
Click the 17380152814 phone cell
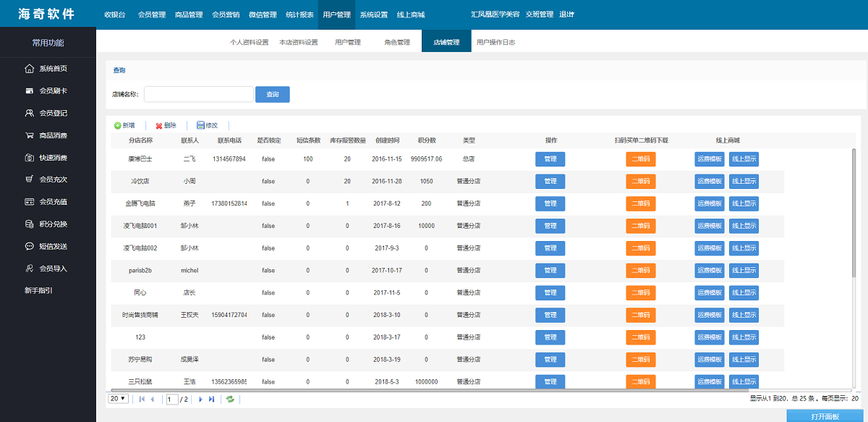point(229,203)
